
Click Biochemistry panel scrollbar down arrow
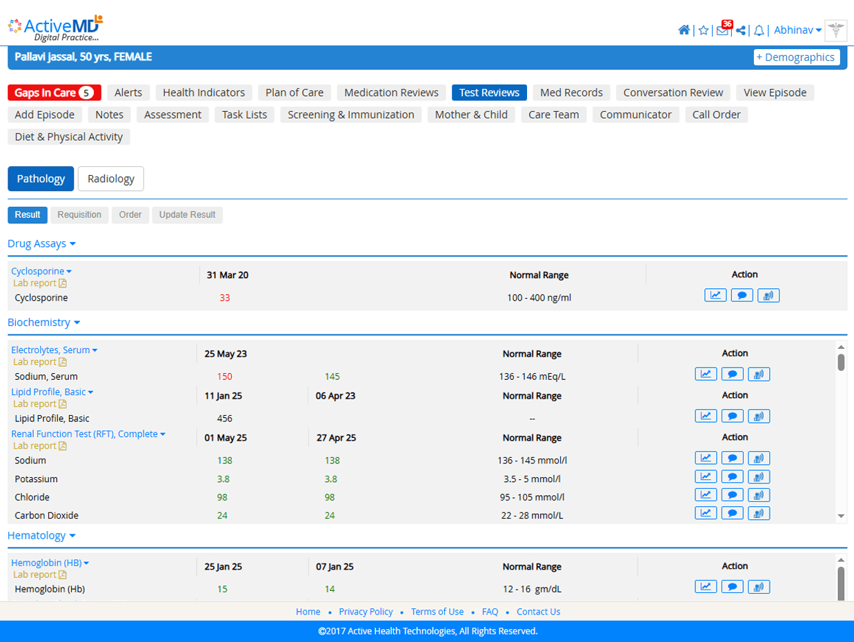(x=841, y=516)
